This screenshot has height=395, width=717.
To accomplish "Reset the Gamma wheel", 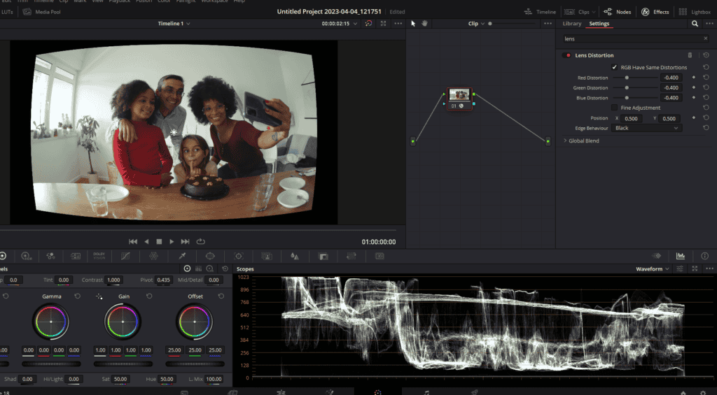I will [x=77, y=296].
